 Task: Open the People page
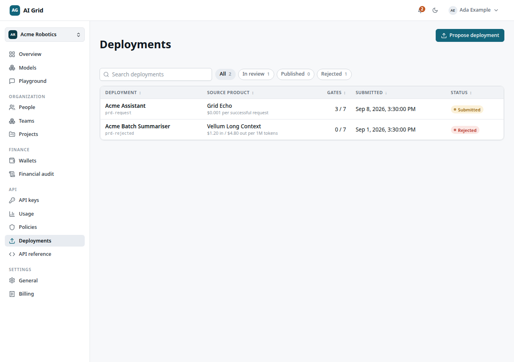(x=45, y=107)
